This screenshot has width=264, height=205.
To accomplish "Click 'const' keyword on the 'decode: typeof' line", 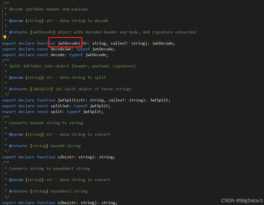I will 42,55.
